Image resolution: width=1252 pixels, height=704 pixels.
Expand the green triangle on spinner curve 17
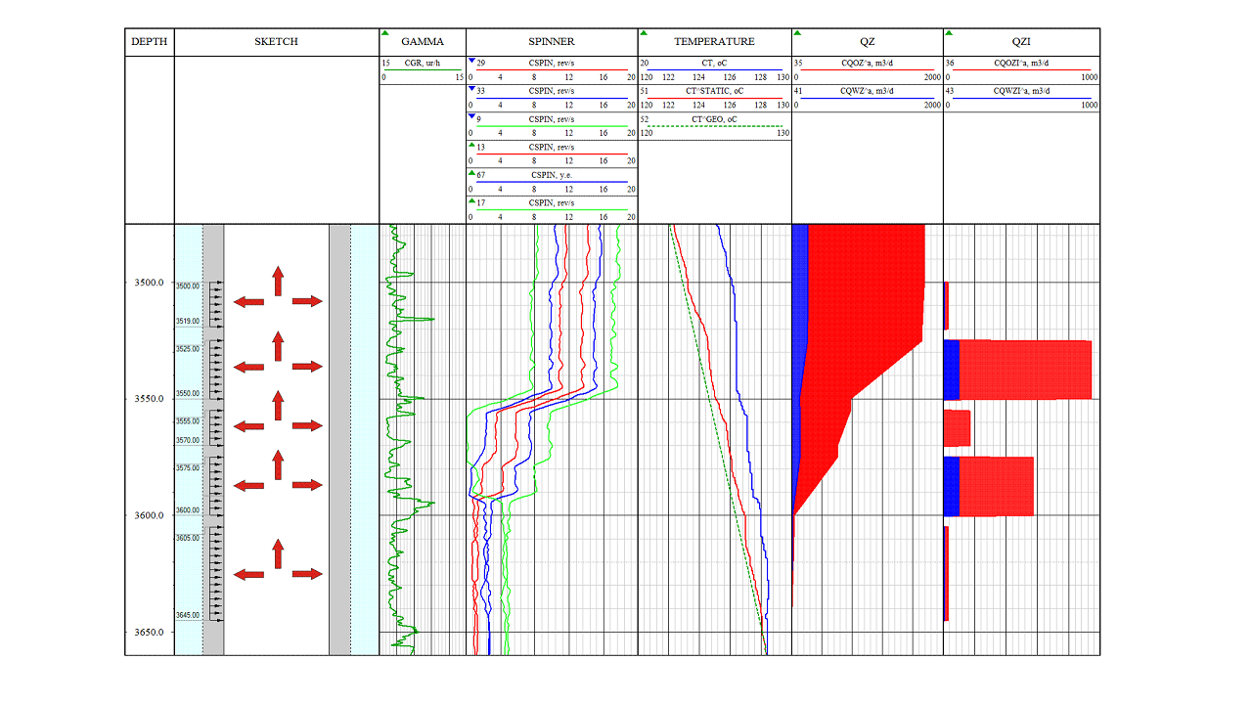point(471,202)
